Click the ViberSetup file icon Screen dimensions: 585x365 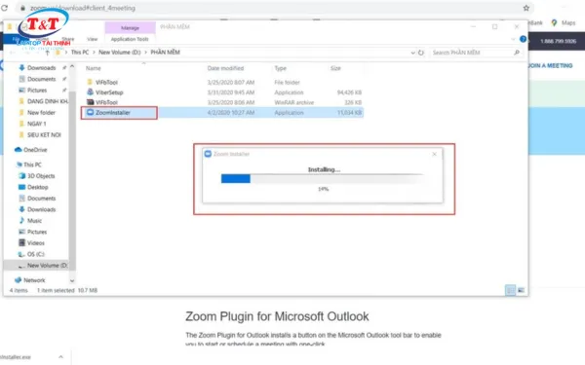point(90,92)
